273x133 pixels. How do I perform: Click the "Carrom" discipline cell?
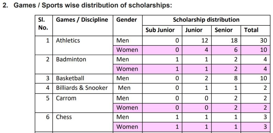coord(66,98)
